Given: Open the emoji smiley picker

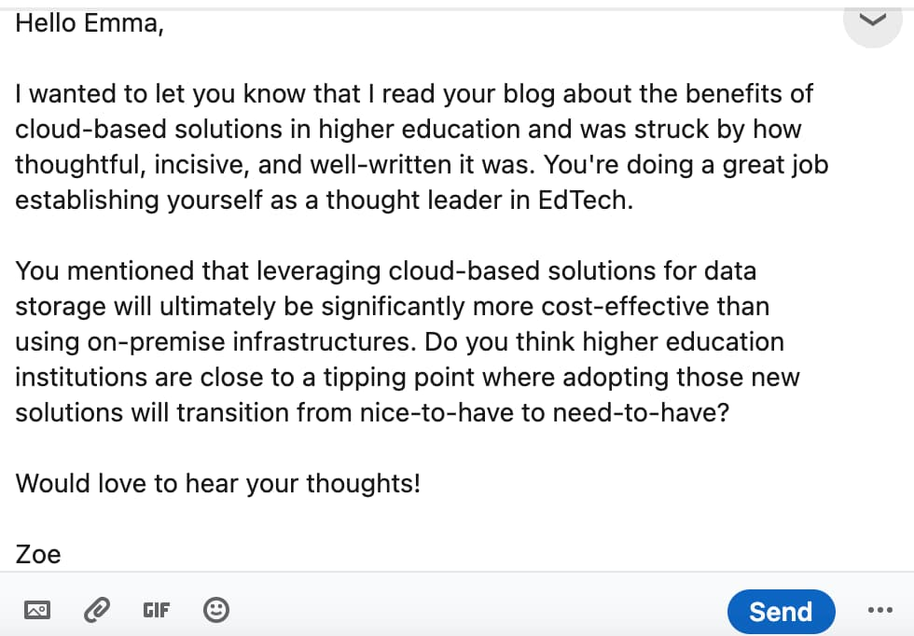Looking at the screenshot, I should click(x=216, y=610).
